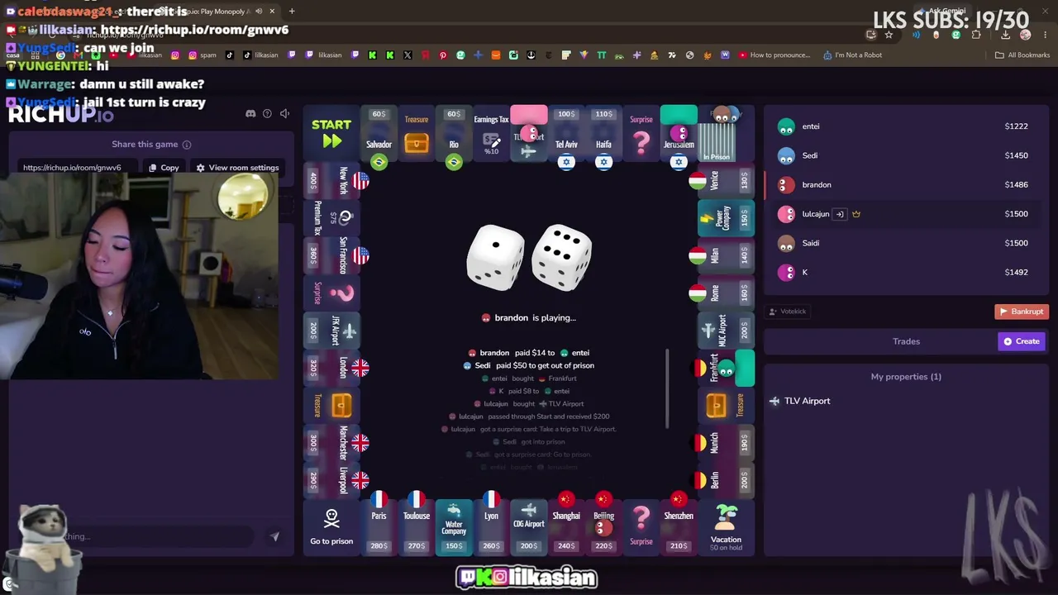1058x595 pixels.
Task: Click the info icon beside Share this game
Action: pyautogui.click(x=187, y=145)
